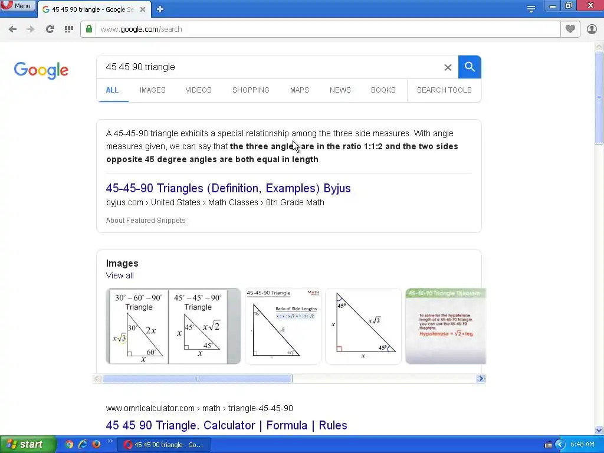Screen dimensions: 604x453
Task: Expand the quick launch overflow chevron
Action: [110, 441]
